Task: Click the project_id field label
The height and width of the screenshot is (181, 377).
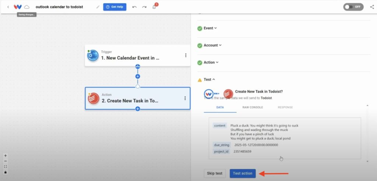Action: coord(221,152)
